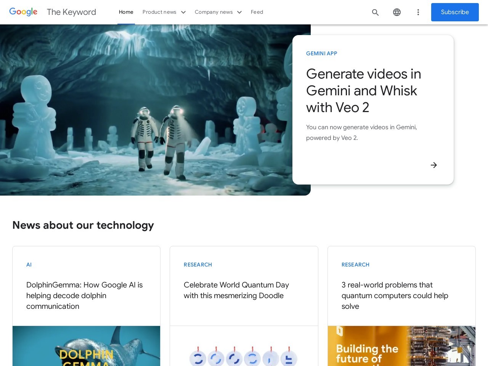Image resolution: width=488 pixels, height=366 pixels.
Task: Click RESEARCH label above Quantum Day article
Action: point(198,265)
